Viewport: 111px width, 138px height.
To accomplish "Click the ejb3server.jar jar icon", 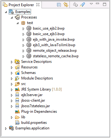I will click(17, 95).
